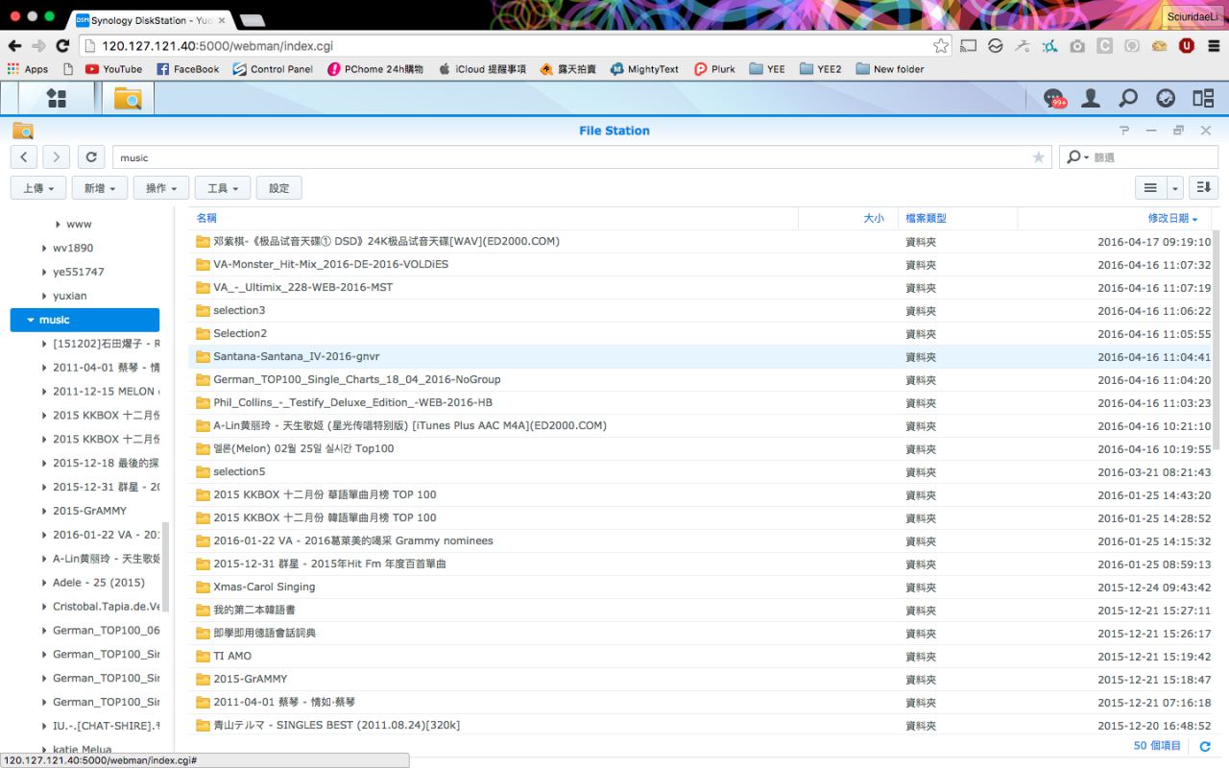Go back to the previous folder
The width and height of the screenshot is (1229, 768).
point(24,157)
